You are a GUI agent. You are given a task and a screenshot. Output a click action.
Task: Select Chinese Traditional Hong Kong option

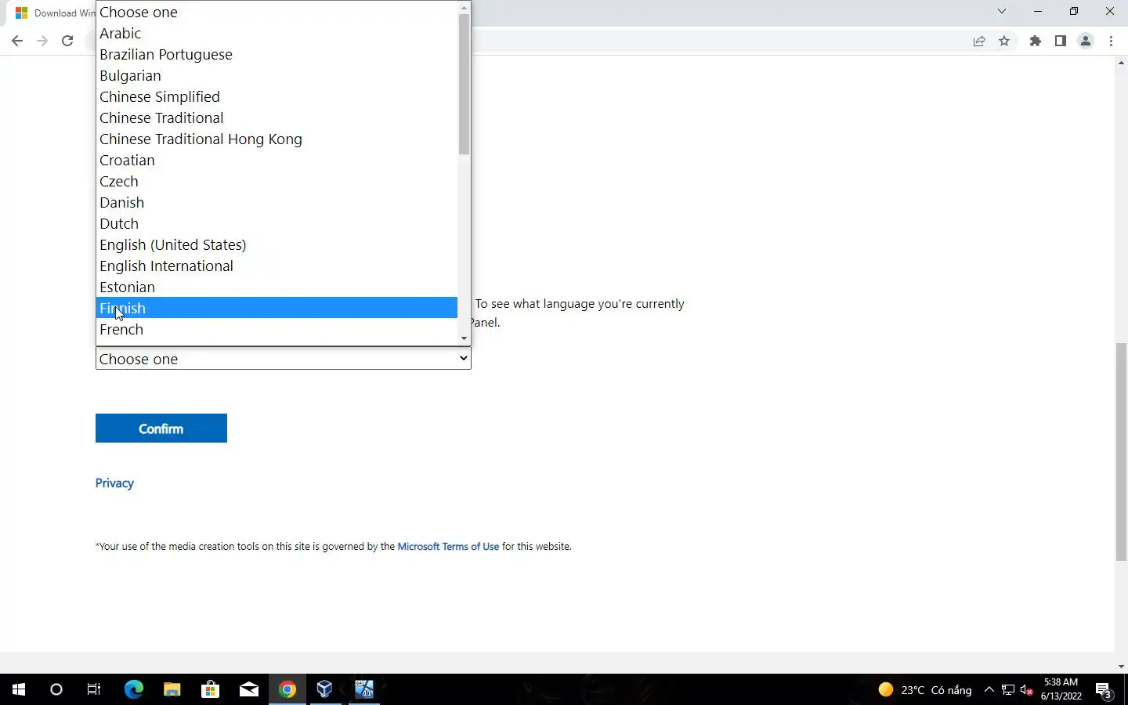pos(277,139)
